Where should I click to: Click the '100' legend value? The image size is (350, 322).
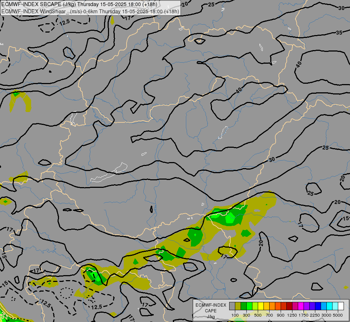(235, 315)
